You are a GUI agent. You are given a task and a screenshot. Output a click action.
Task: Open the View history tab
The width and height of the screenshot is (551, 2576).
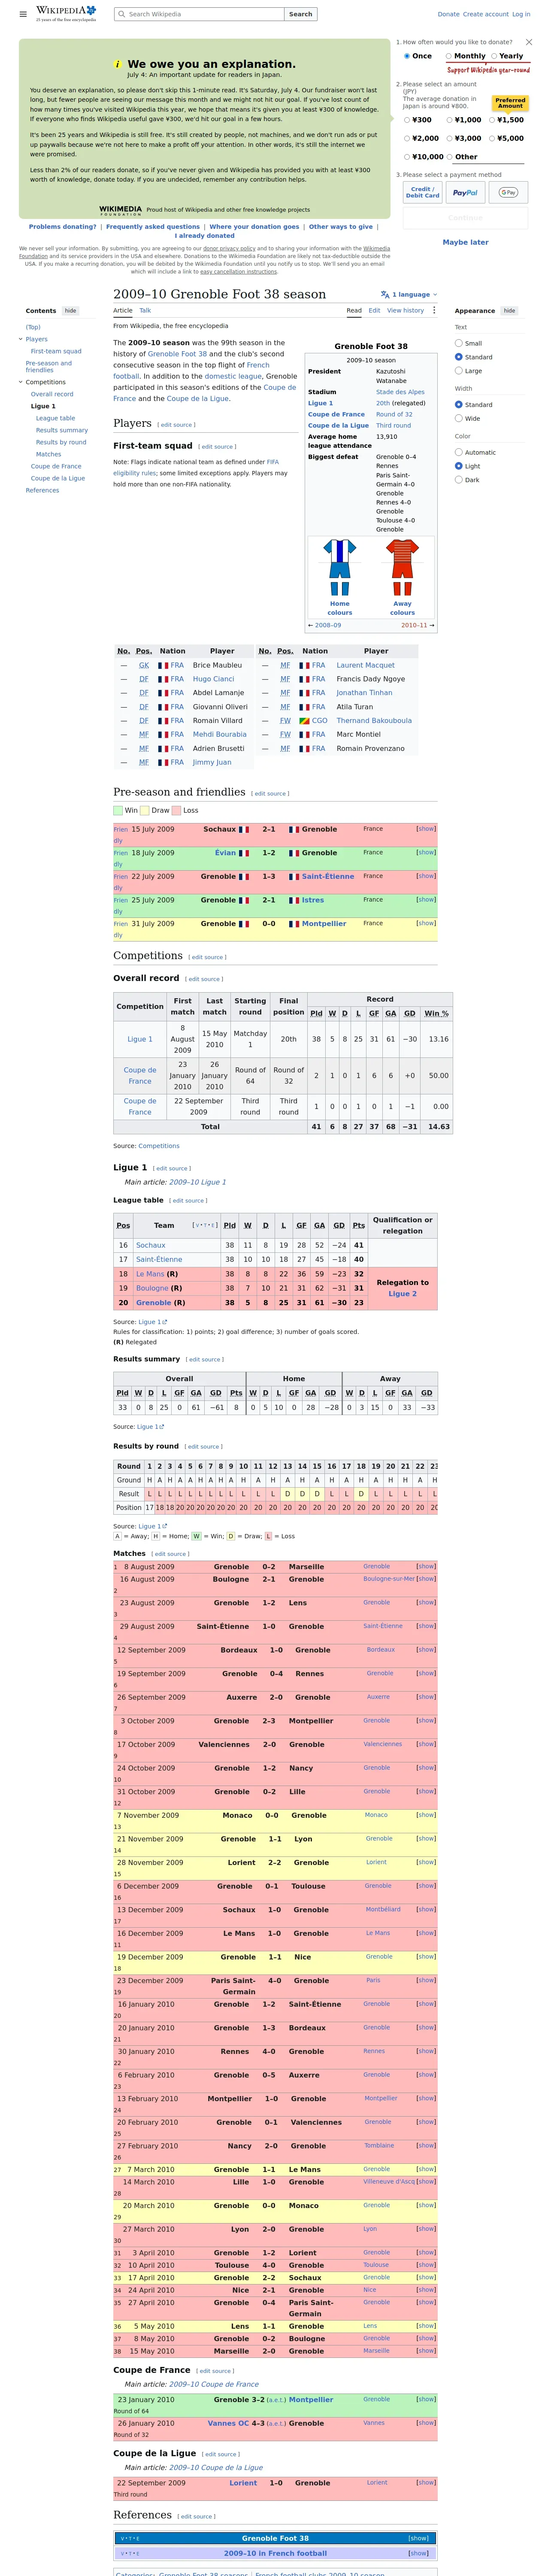pyautogui.click(x=405, y=311)
